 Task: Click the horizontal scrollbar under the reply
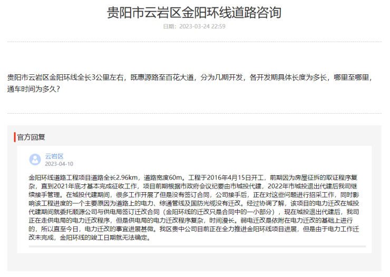point(197,246)
